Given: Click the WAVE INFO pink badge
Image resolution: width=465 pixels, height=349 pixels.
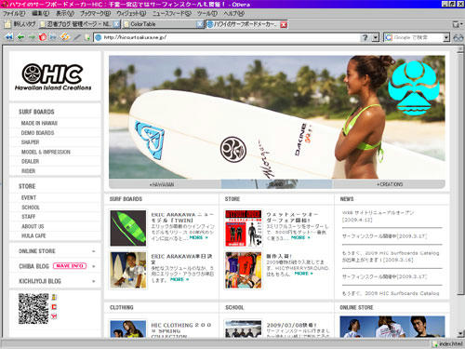Looking at the screenshot, I should coord(70,266).
